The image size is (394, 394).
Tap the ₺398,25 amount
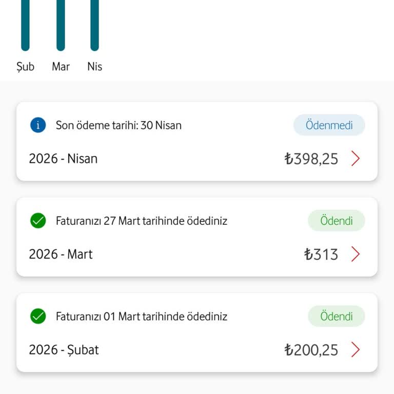tap(311, 159)
